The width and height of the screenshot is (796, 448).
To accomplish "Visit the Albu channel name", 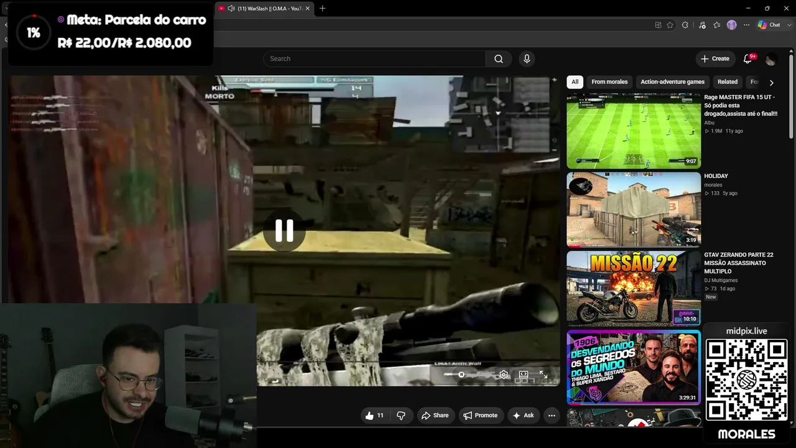I will (x=710, y=123).
